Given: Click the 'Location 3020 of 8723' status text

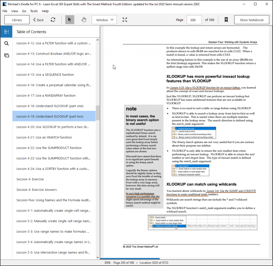Looking at the screenshot, I should click(x=154, y=263).
